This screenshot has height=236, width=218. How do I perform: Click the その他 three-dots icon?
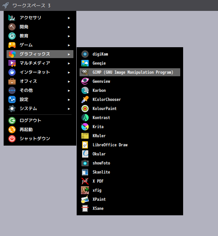[12, 90]
